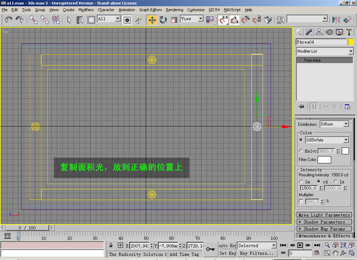Click the Rotate tool icon
The image size is (357, 260).
tap(163, 20)
